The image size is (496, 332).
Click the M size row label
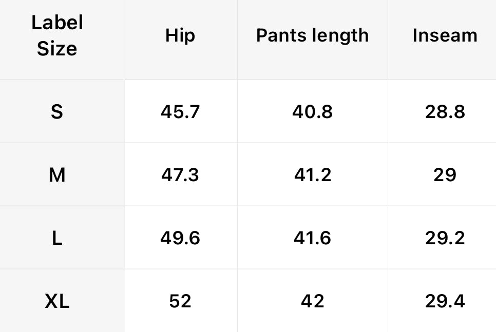tap(57, 175)
